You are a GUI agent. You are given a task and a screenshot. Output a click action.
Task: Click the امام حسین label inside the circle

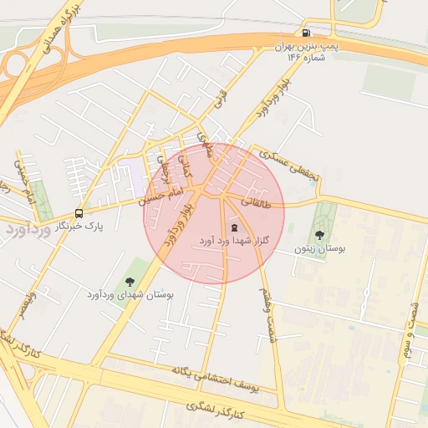click(161, 196)
